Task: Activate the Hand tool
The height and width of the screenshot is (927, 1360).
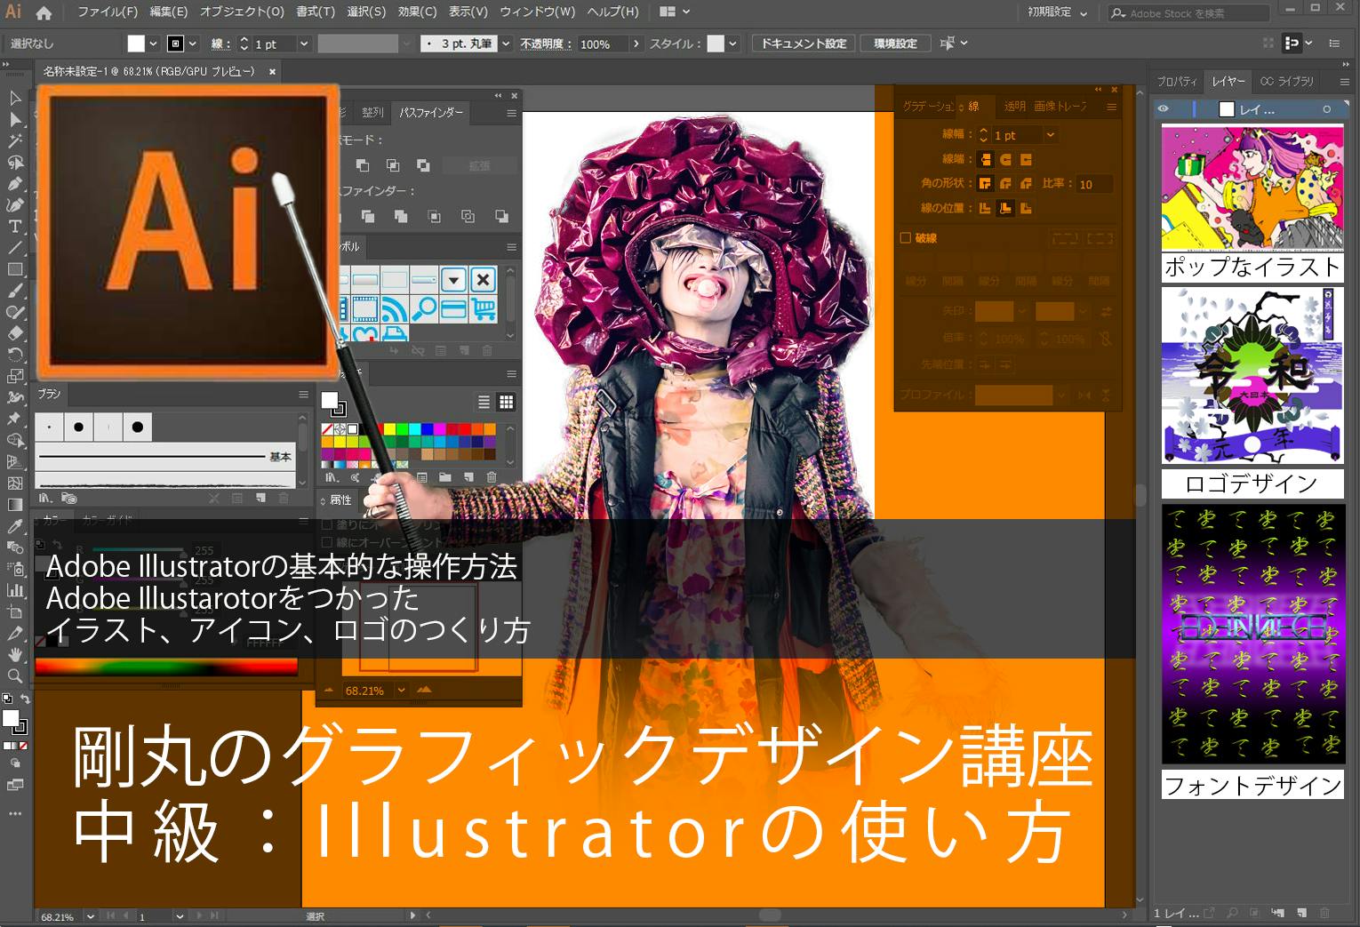Action: click(x=15, y=654)
